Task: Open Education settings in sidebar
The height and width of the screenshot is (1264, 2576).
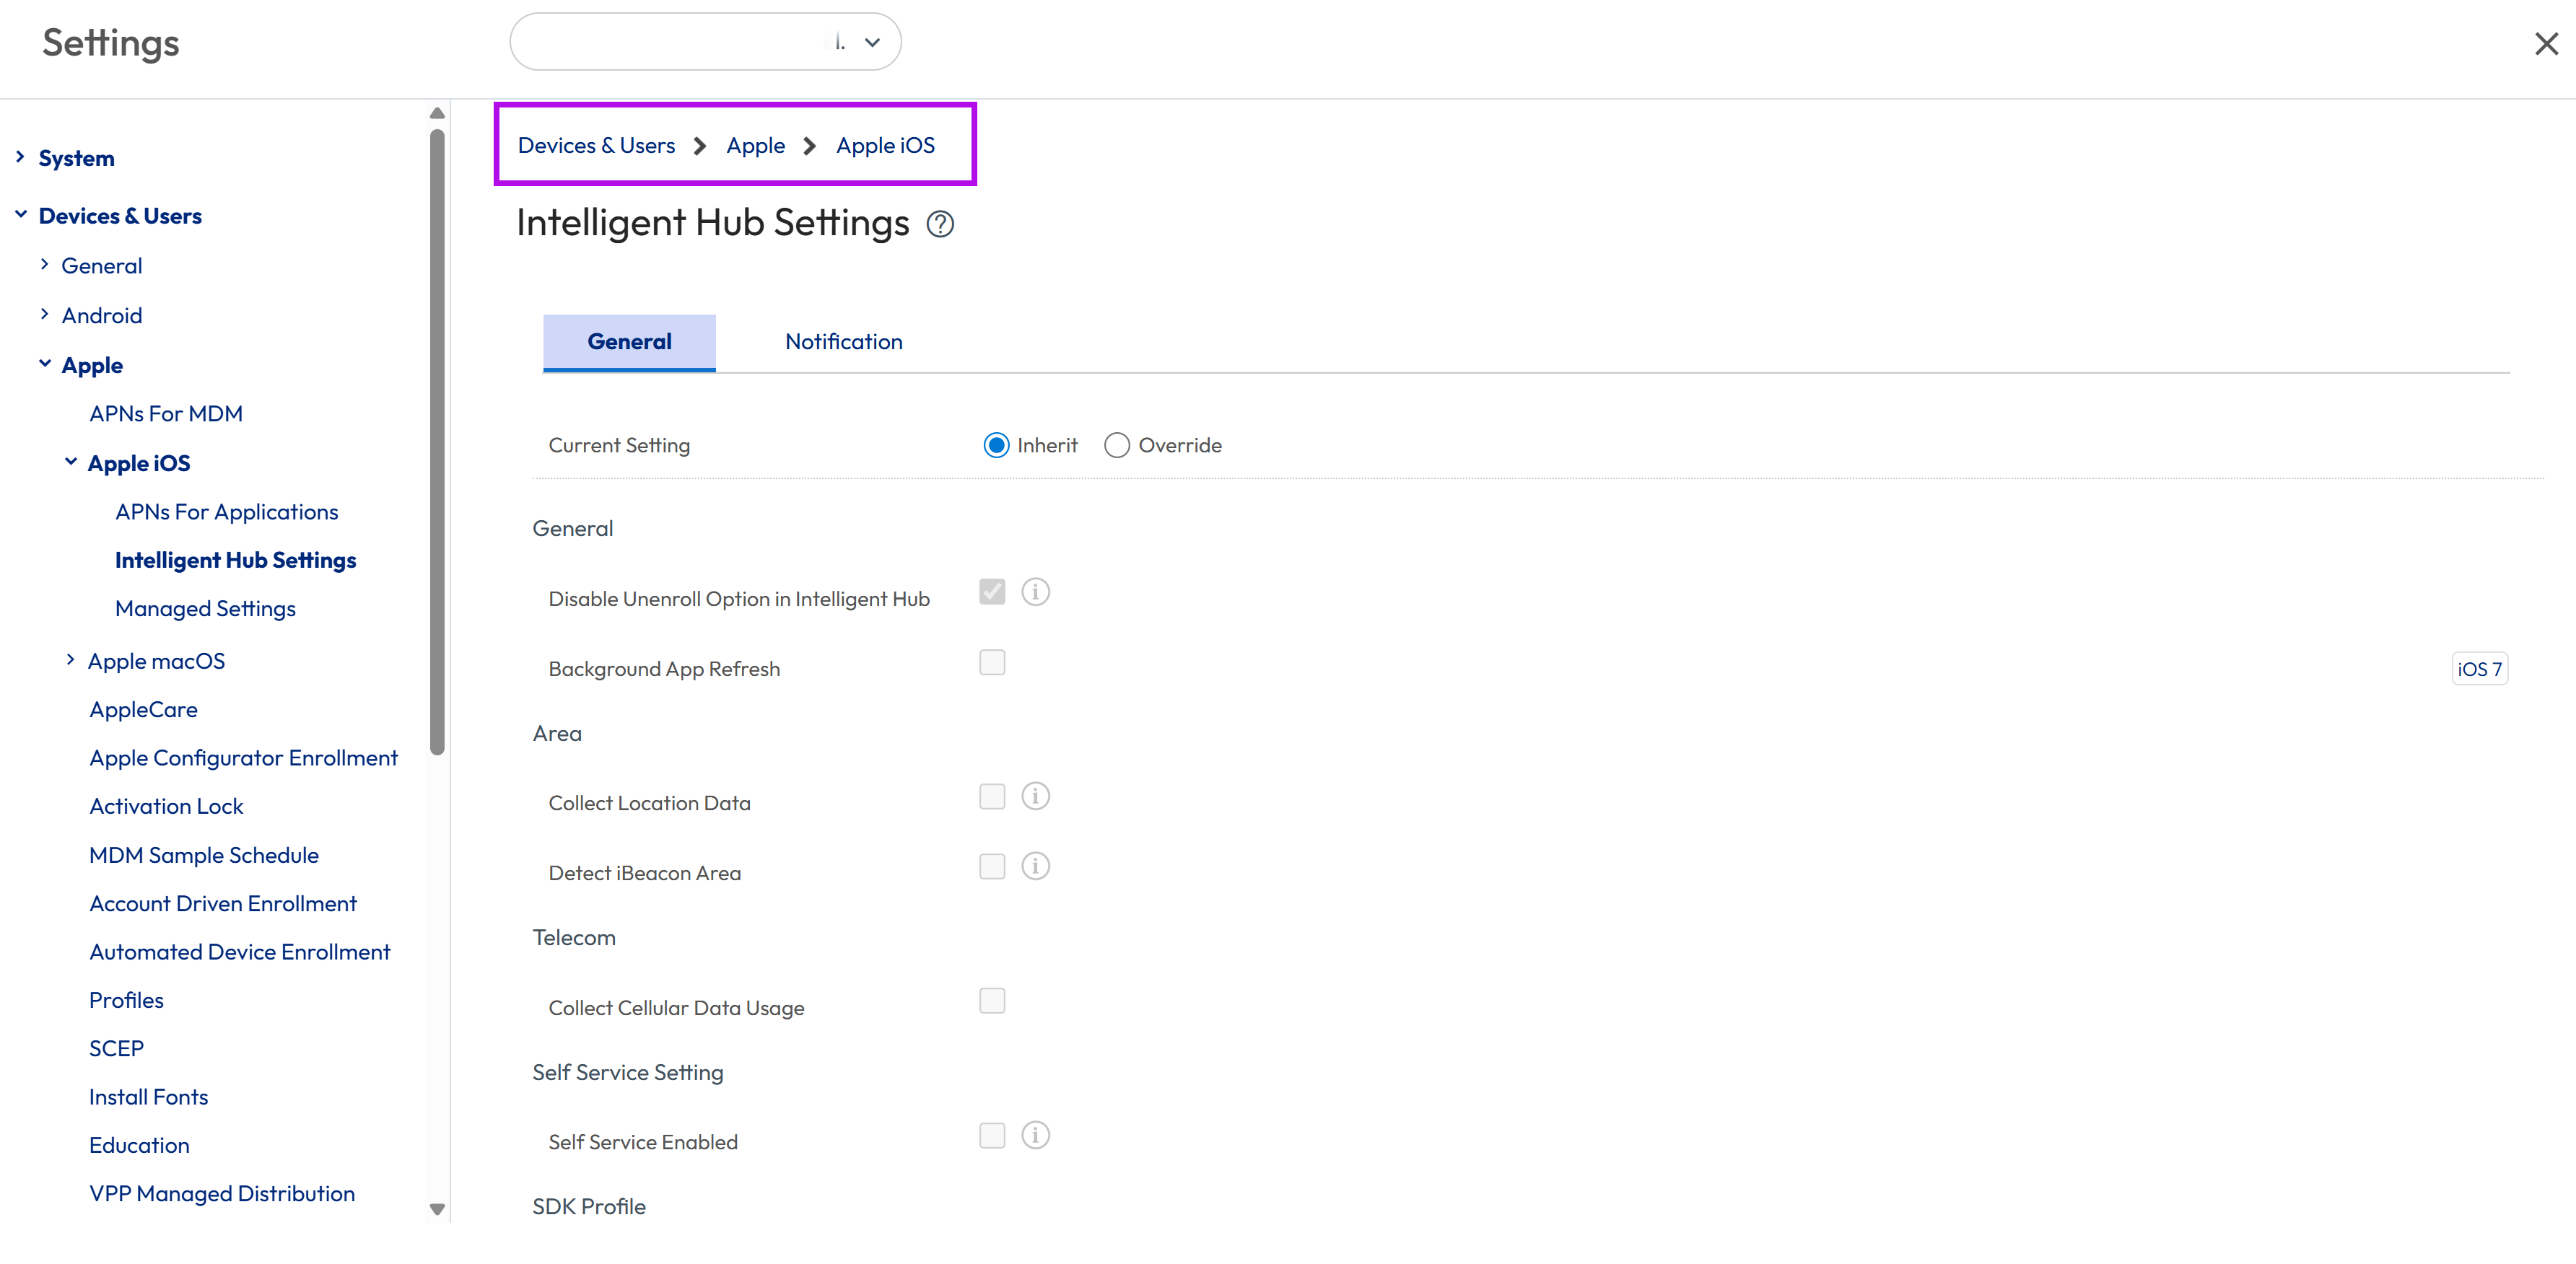Action: coord(139,1145)
